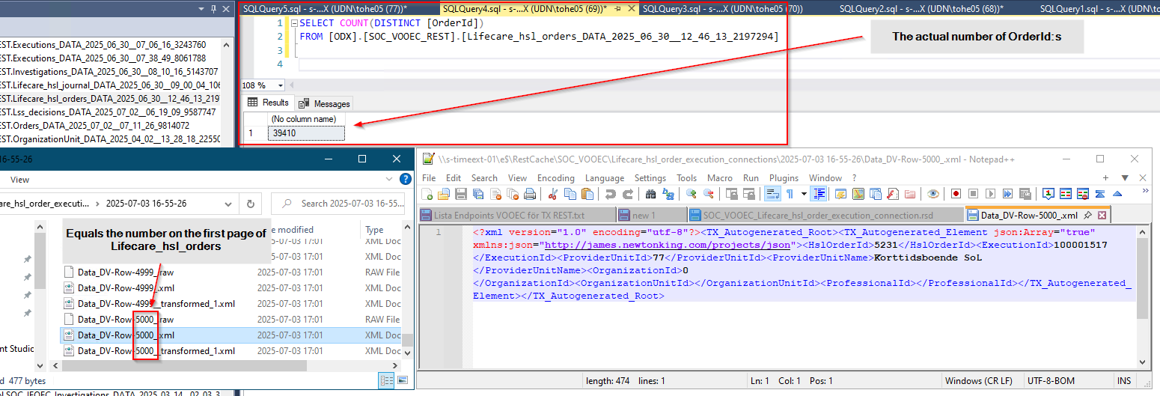The image size is (1160, 396).
Task: Open Object Explorer panel options dropdown arrow
Action: pos(201,9)
